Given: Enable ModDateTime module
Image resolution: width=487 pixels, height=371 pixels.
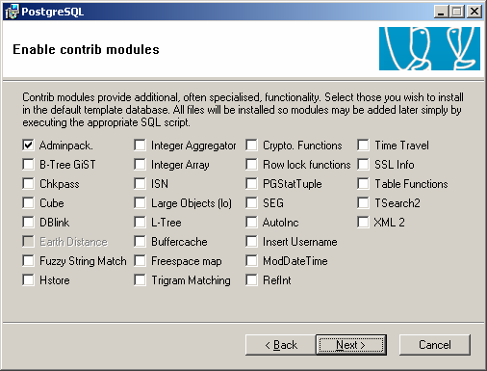Looking at the screenshot, I should click(x=251, y=261).
